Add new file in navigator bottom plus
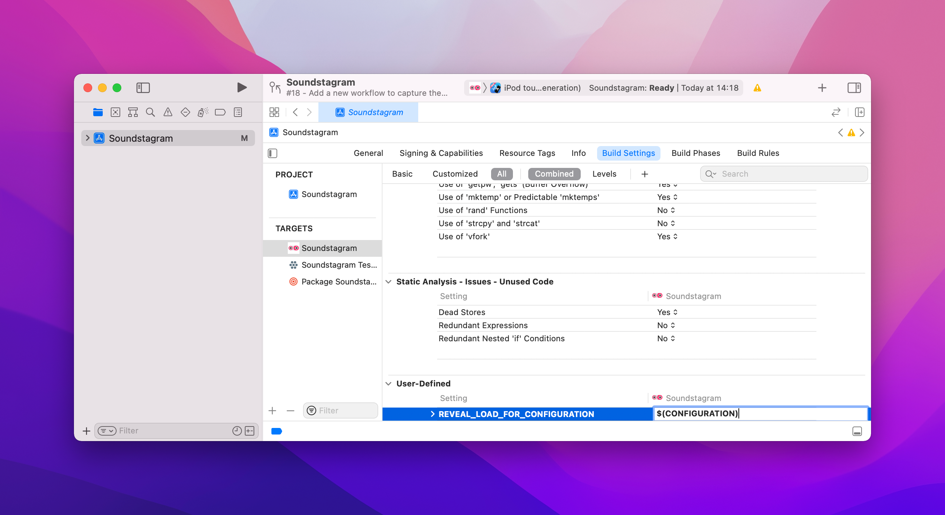The width and height of the screenshot is (945, 515). pos(86,431)
